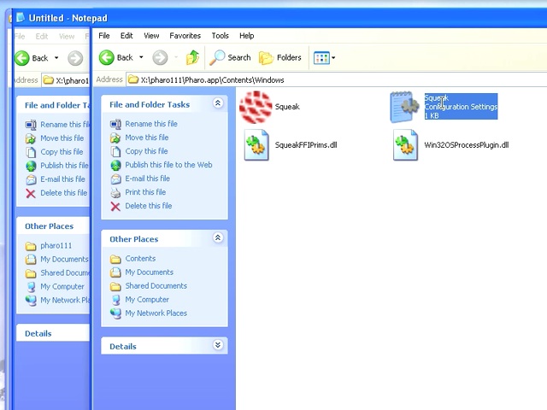The height and width of the screenshot is (410, 547).
Task: Click the Win32OSProcessPlugin.dll file name
Action: 467,145
